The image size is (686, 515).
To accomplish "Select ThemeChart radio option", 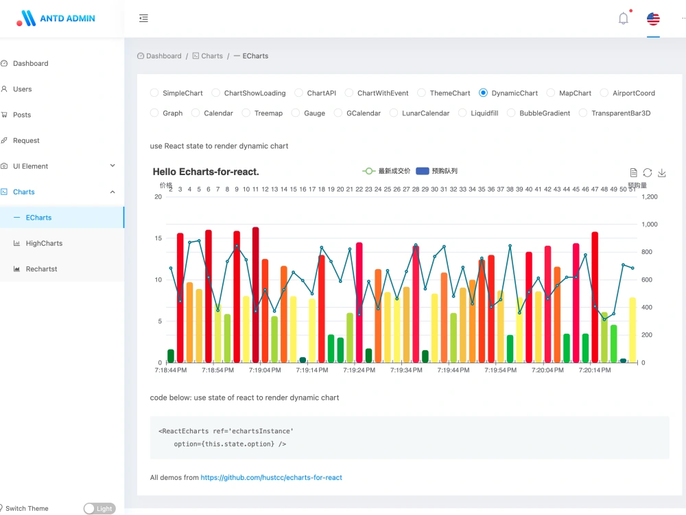I will click(421, 93).
